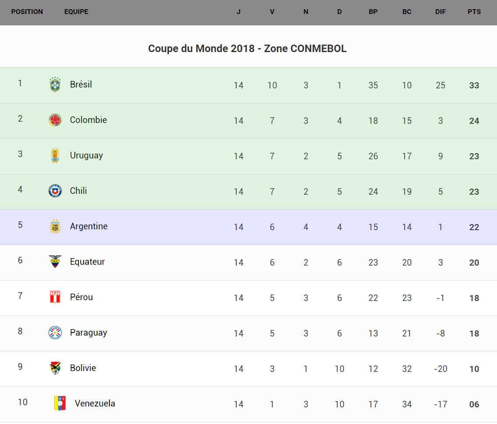Viewport: 497px width, 424px height.
Task: Open the Venezuela team name link
Action: [95, 403]
